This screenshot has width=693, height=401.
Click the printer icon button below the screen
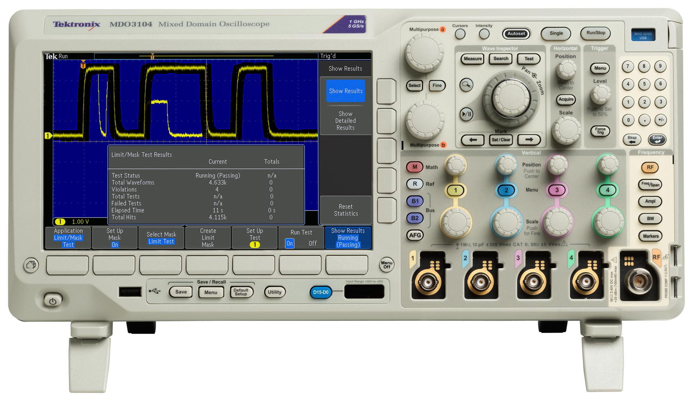click(31, 265)
